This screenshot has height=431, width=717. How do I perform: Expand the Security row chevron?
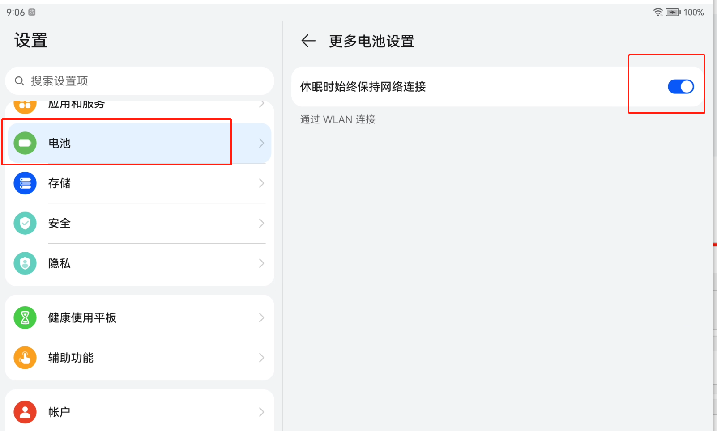click(x=261, y=223)
